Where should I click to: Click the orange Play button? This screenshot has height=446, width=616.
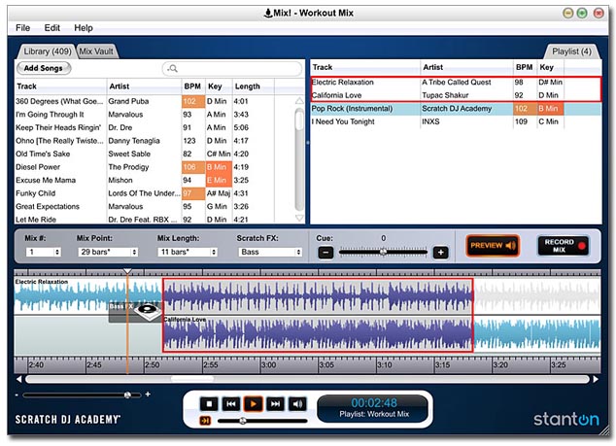[x=253, y=403]
